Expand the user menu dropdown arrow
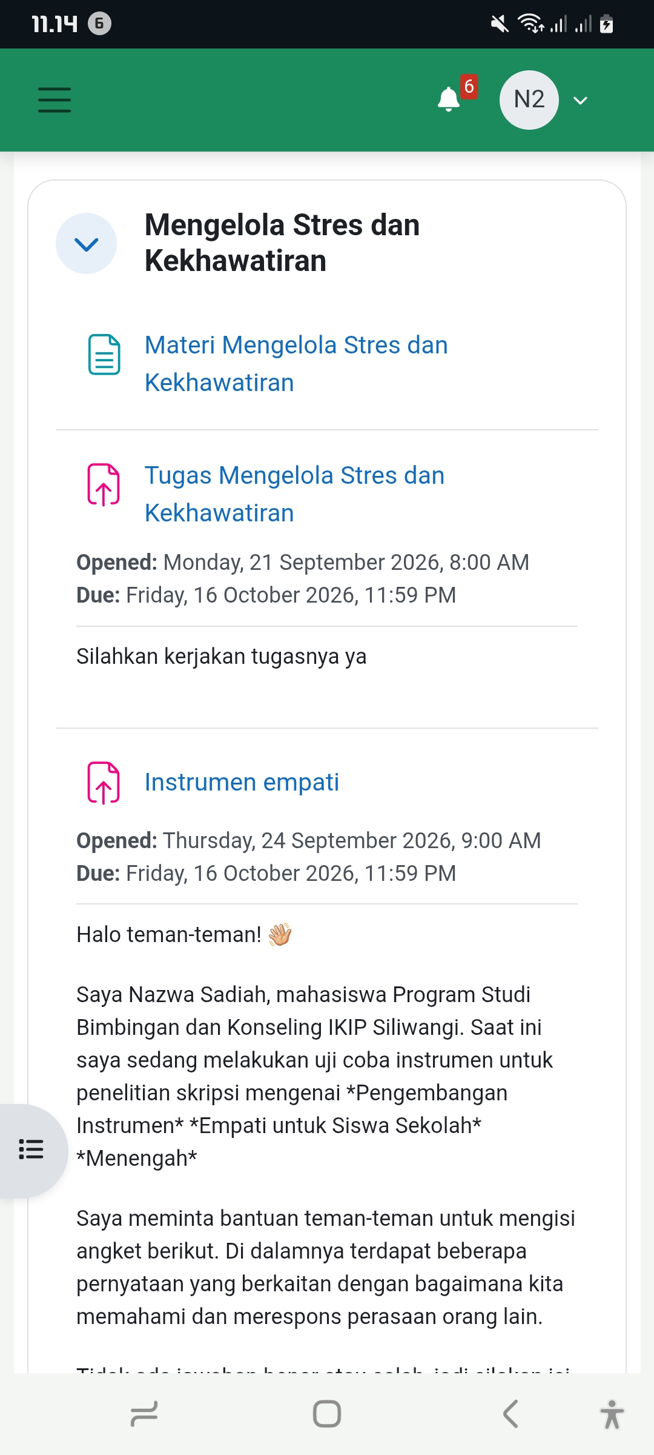 click(580, 101)
